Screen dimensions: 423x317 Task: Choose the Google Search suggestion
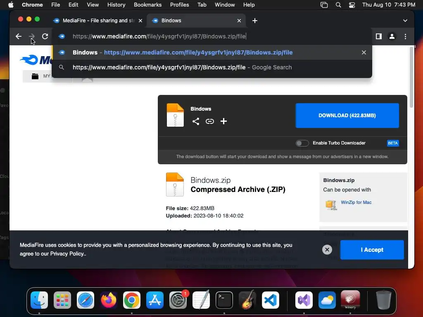[x=212, y=67]
